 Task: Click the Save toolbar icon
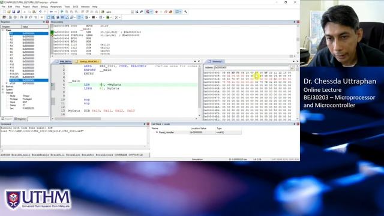pos(13,12)
